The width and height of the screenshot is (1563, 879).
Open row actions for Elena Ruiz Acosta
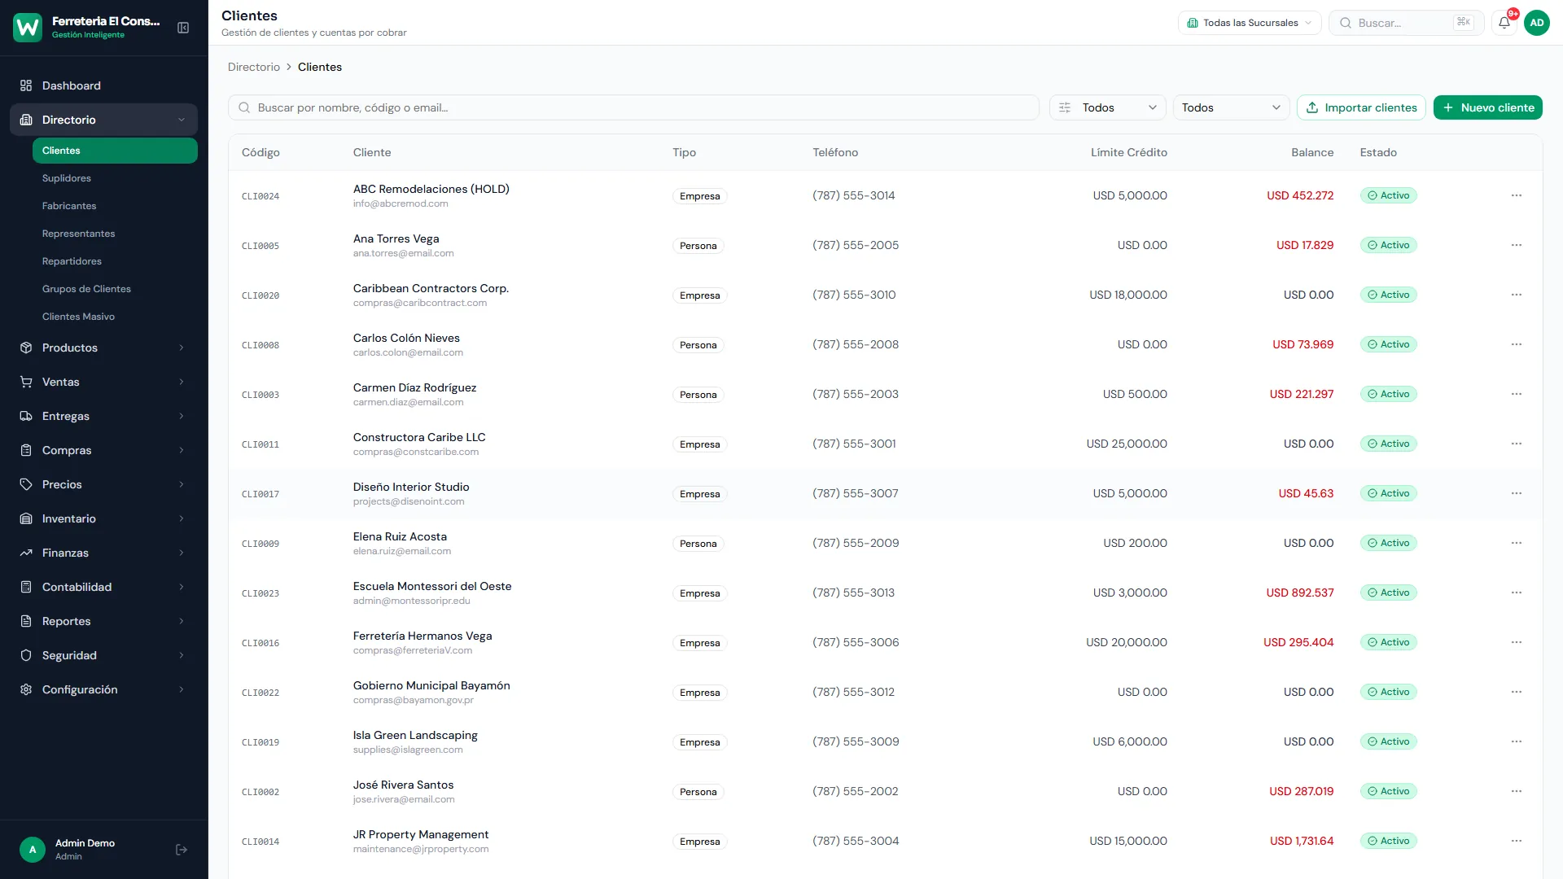pyautogui.click(x=1516, y=543)
